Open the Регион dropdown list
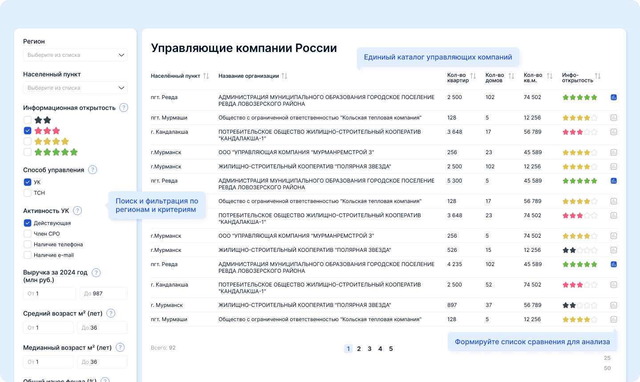This screenshot has width=640, height=382. 75,55
